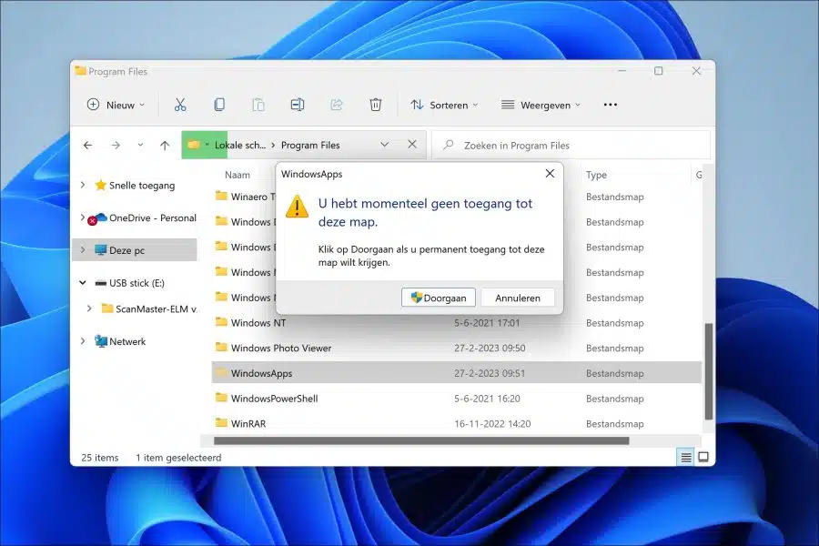Click the horizontal scrollbar thumb

[x=421, y=441]
